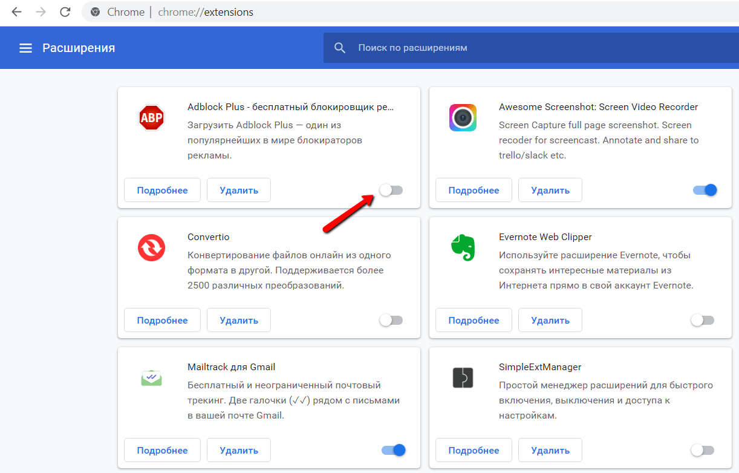This screenshot has width=739, height=473.
Task: Click the browser forward arrow
Action: pos(41,12)
